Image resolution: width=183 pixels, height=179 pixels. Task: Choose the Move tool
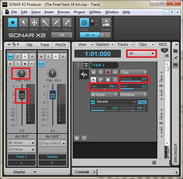click(34, 23)
